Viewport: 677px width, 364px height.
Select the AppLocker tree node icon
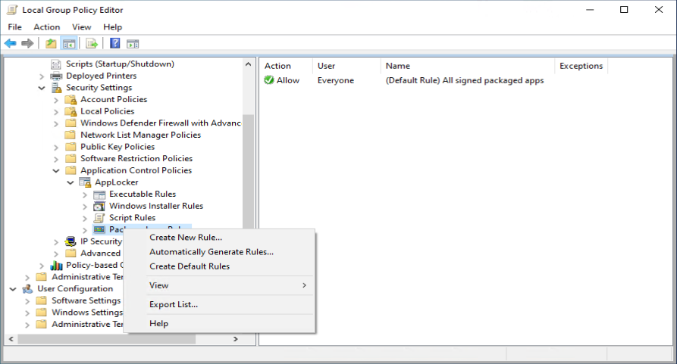(85, 182)
